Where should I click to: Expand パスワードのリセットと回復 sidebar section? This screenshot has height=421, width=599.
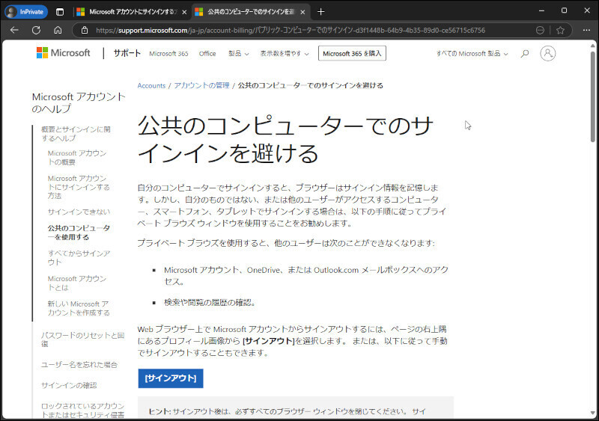point(82,339)
